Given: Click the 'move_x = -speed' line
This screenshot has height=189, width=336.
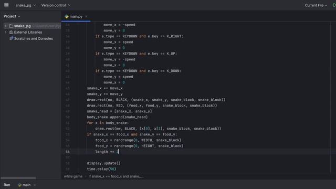Looking at the screenshot, I should coord(119,25).
